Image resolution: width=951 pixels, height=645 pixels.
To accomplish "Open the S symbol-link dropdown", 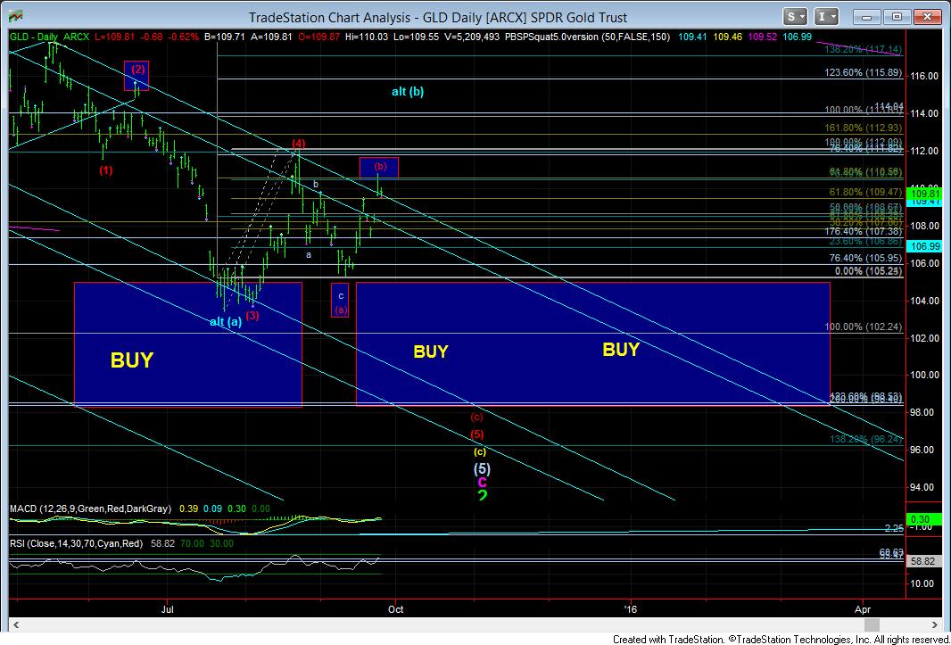I will pyautogui.click(x=795, y=16).
